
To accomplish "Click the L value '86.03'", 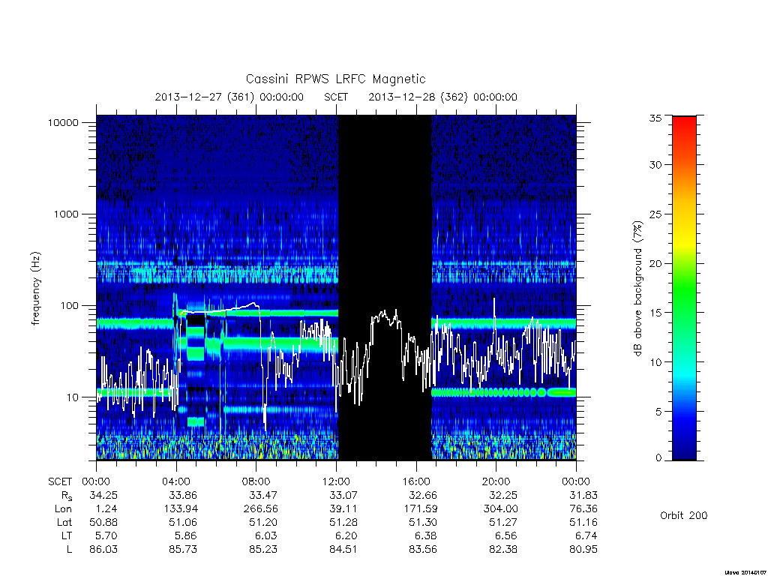I will click(103, 550).
